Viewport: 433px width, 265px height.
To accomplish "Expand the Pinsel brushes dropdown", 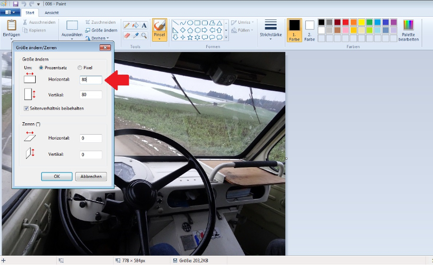I will pos(159,38).
